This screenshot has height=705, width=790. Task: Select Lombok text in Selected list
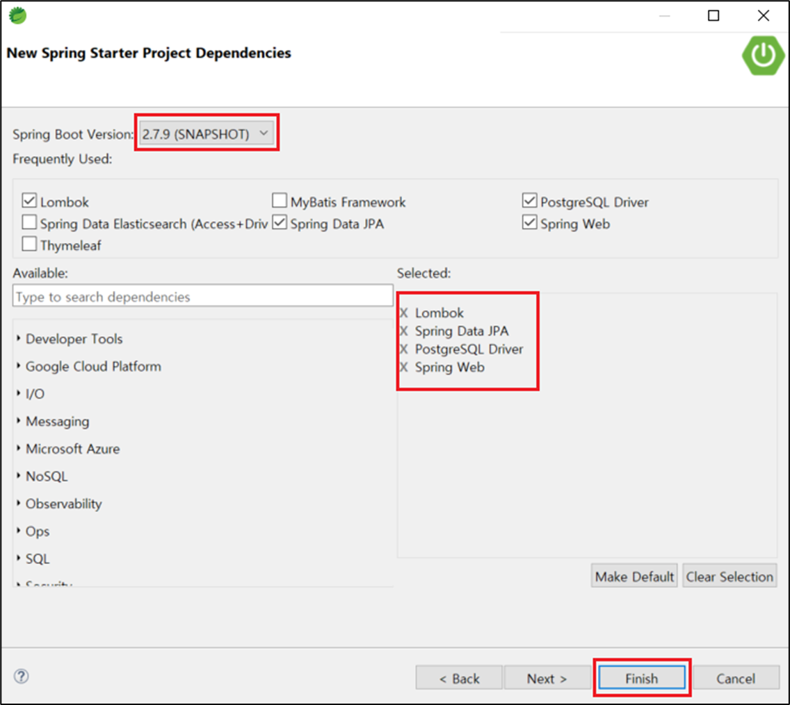pos(439,313)
